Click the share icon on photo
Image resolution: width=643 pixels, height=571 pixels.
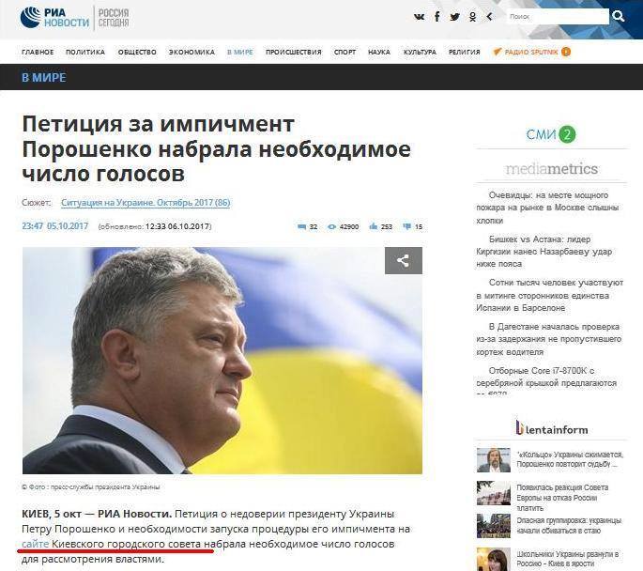403,260
